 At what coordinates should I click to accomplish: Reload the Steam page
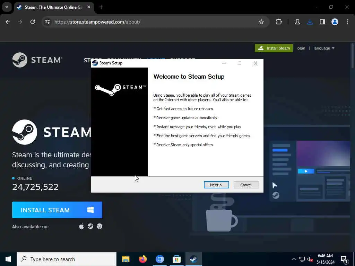(33, 22)
